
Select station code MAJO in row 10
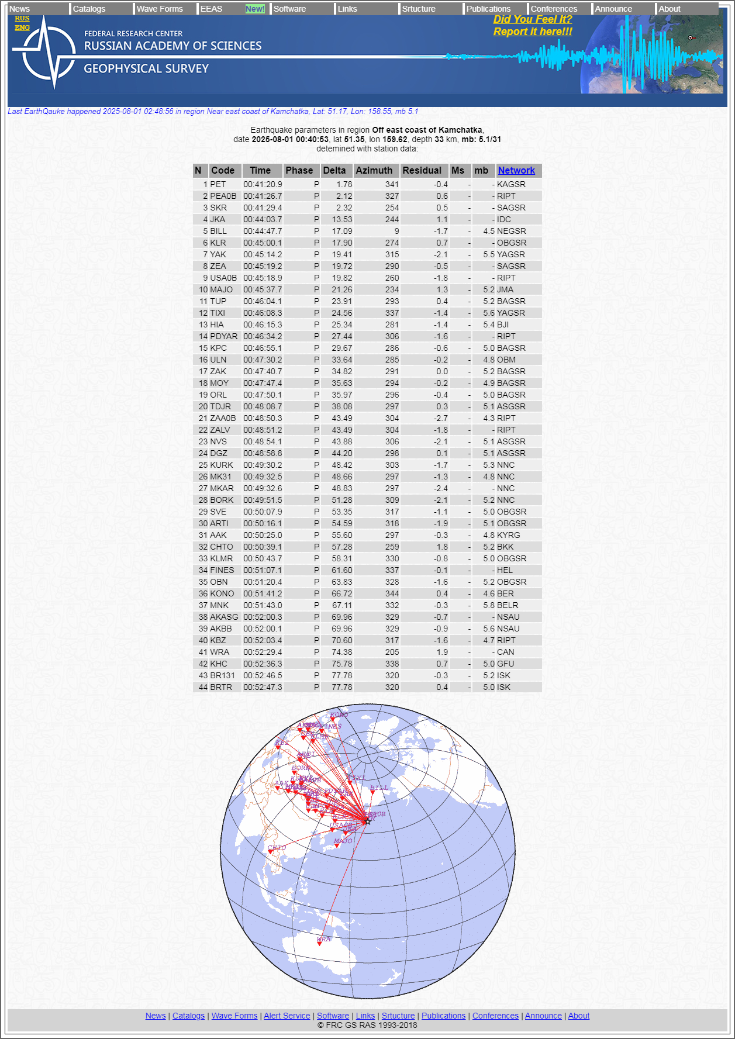pyautogui.click(x=222, y=289)
